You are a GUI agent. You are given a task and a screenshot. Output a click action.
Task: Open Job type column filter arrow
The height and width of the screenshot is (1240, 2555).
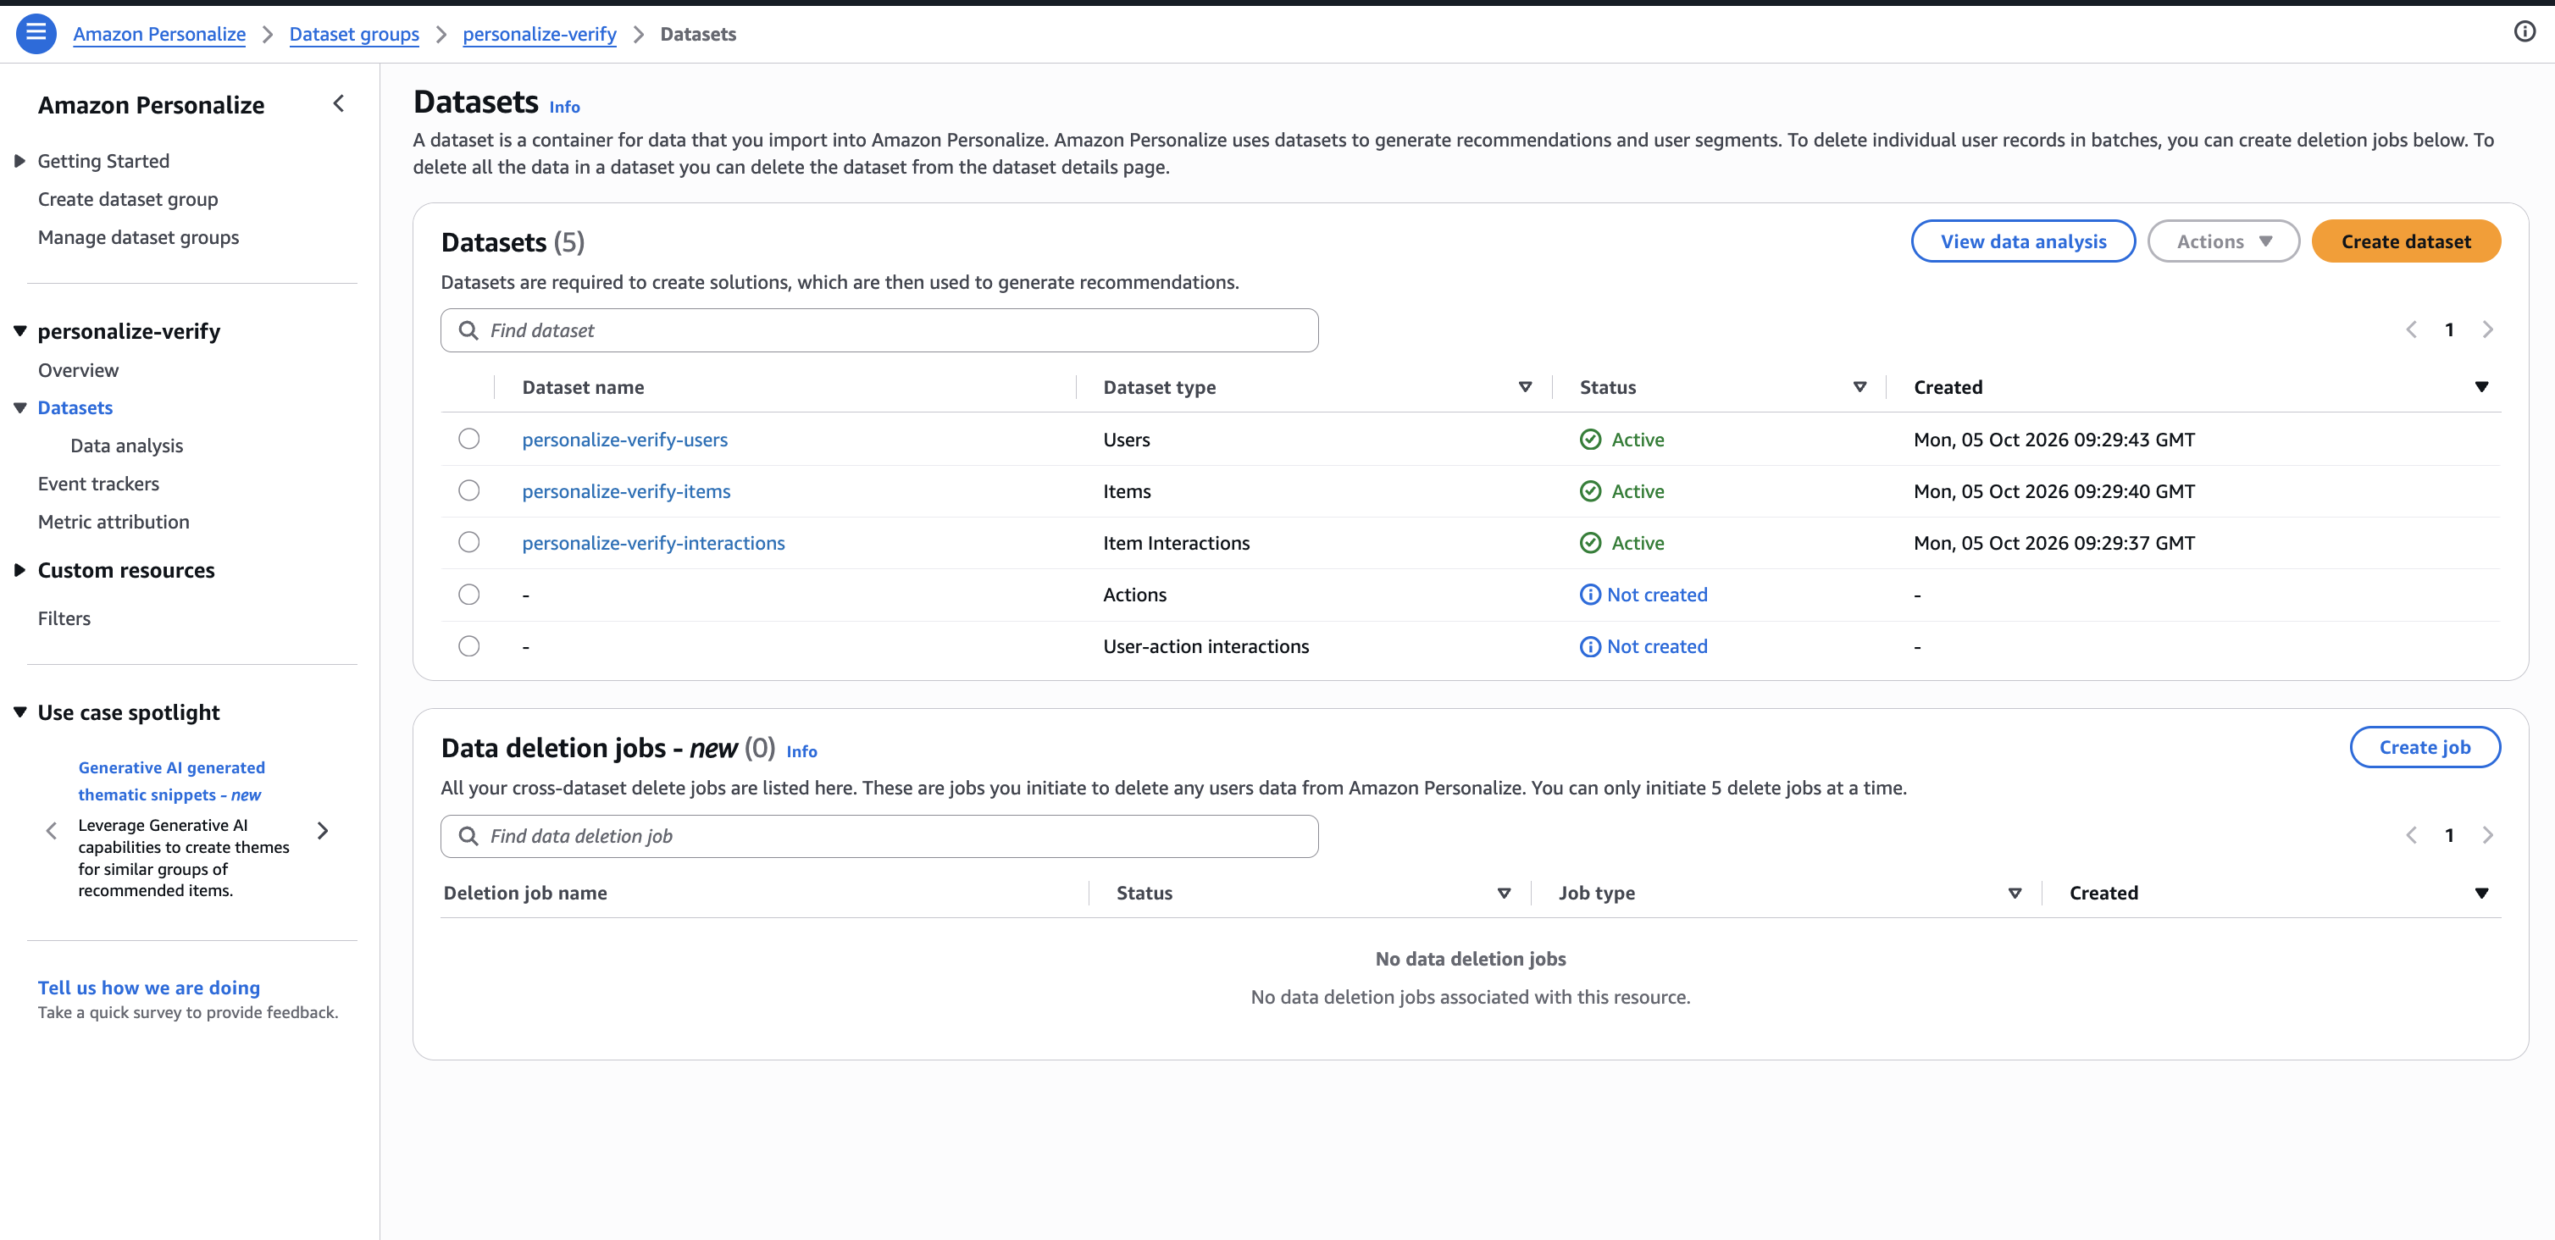(2015, 894)
